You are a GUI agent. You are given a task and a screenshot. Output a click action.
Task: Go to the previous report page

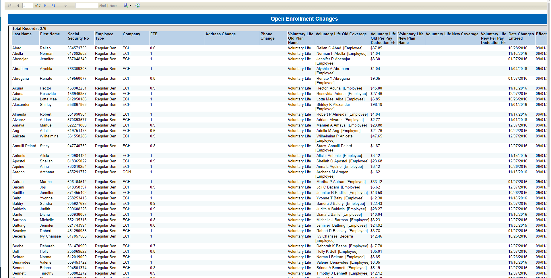(18, 5)
